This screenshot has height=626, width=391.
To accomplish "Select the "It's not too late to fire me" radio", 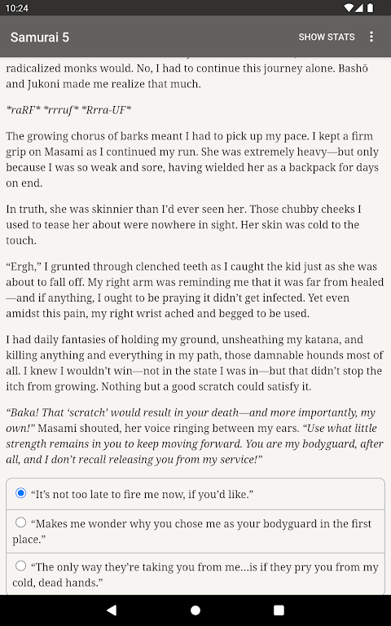I will point(20,493).
